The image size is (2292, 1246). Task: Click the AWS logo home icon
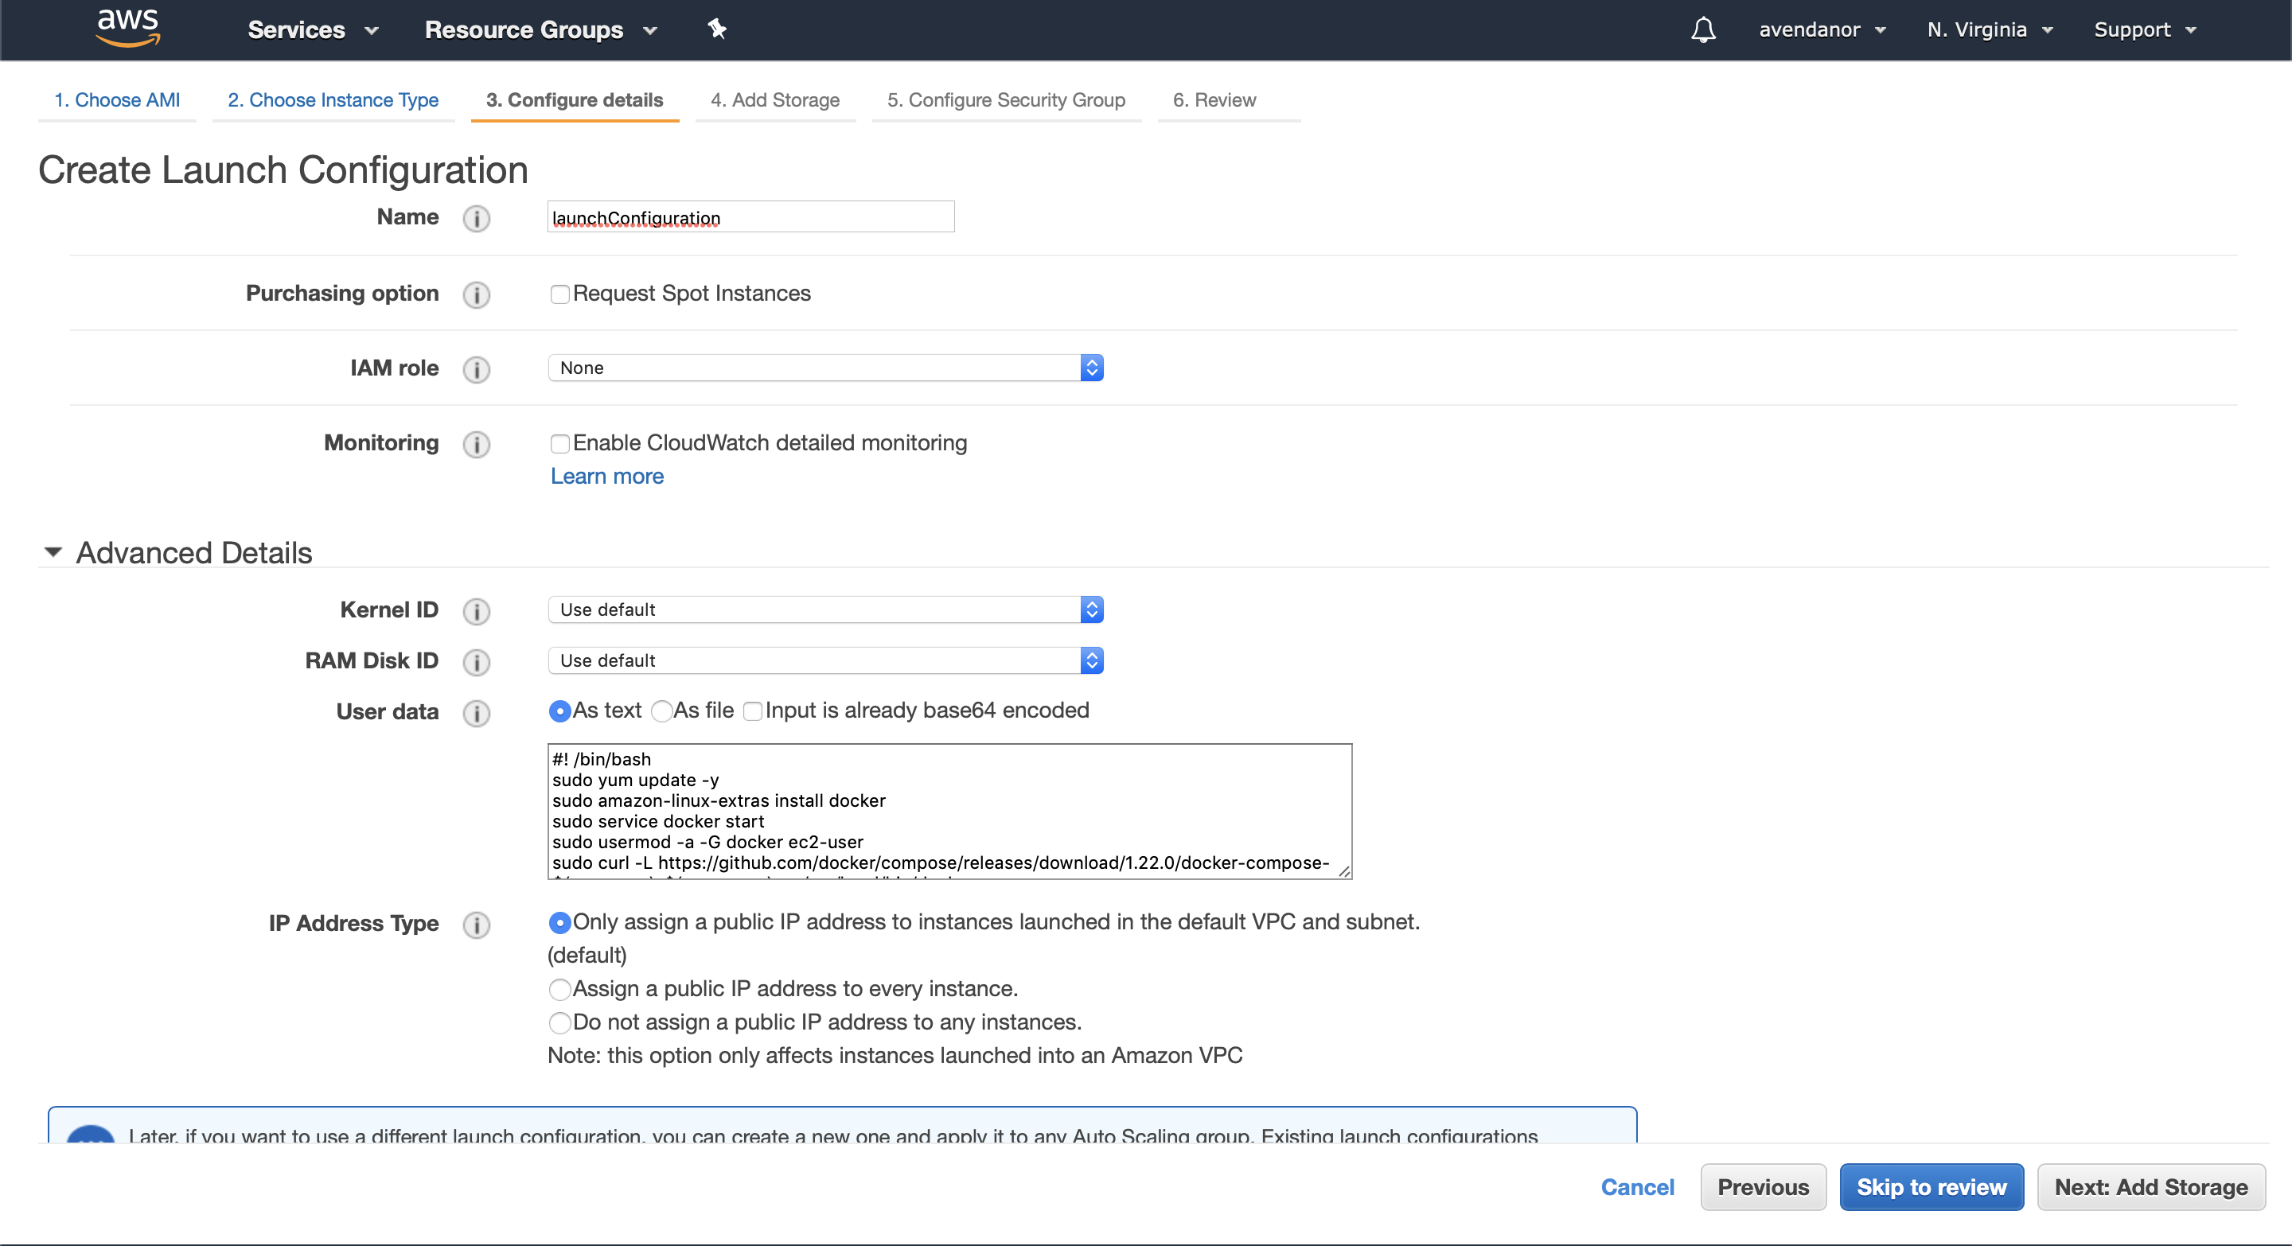tap(128, 27)
